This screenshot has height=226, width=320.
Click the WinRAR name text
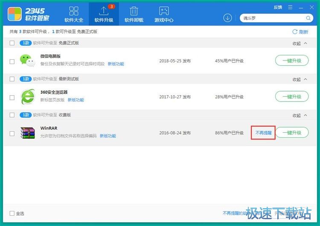coord(49,128)
